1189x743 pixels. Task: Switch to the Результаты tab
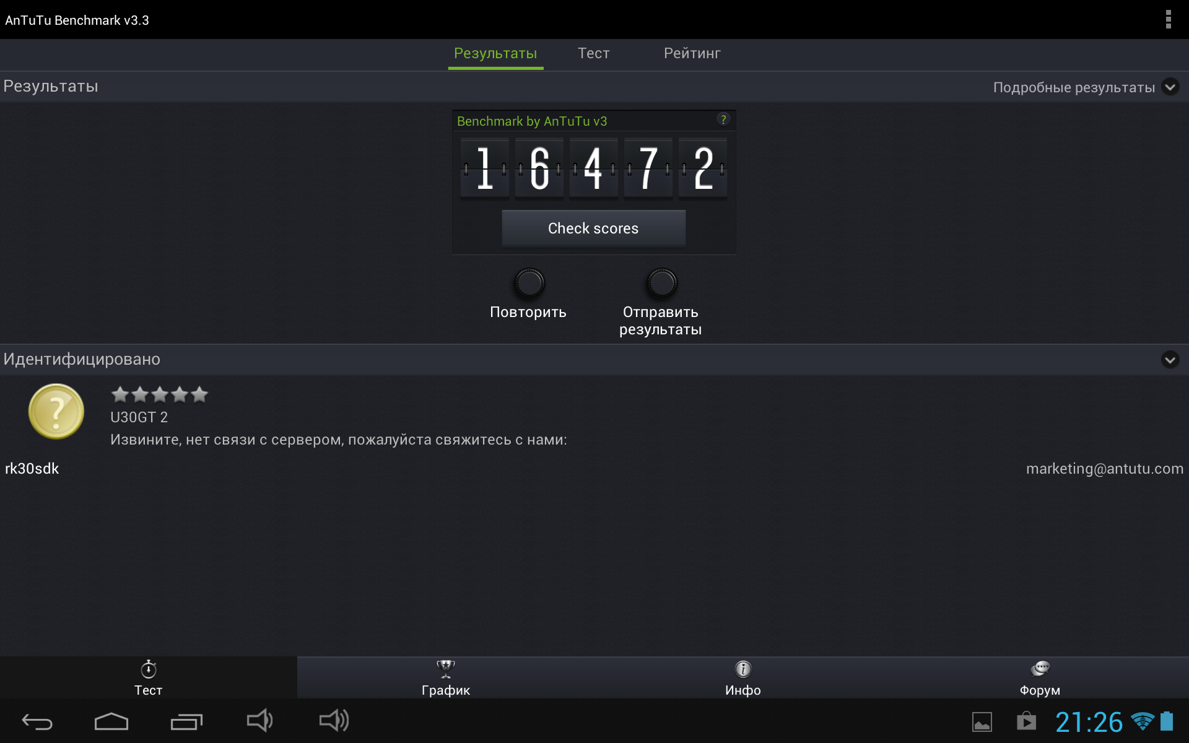tap(495, 54)
